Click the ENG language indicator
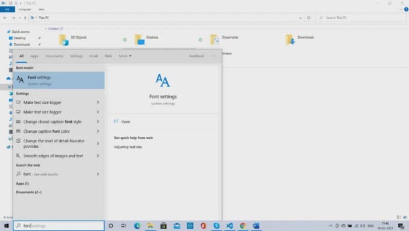The image size is (409, 231). (x=370, y=226)
